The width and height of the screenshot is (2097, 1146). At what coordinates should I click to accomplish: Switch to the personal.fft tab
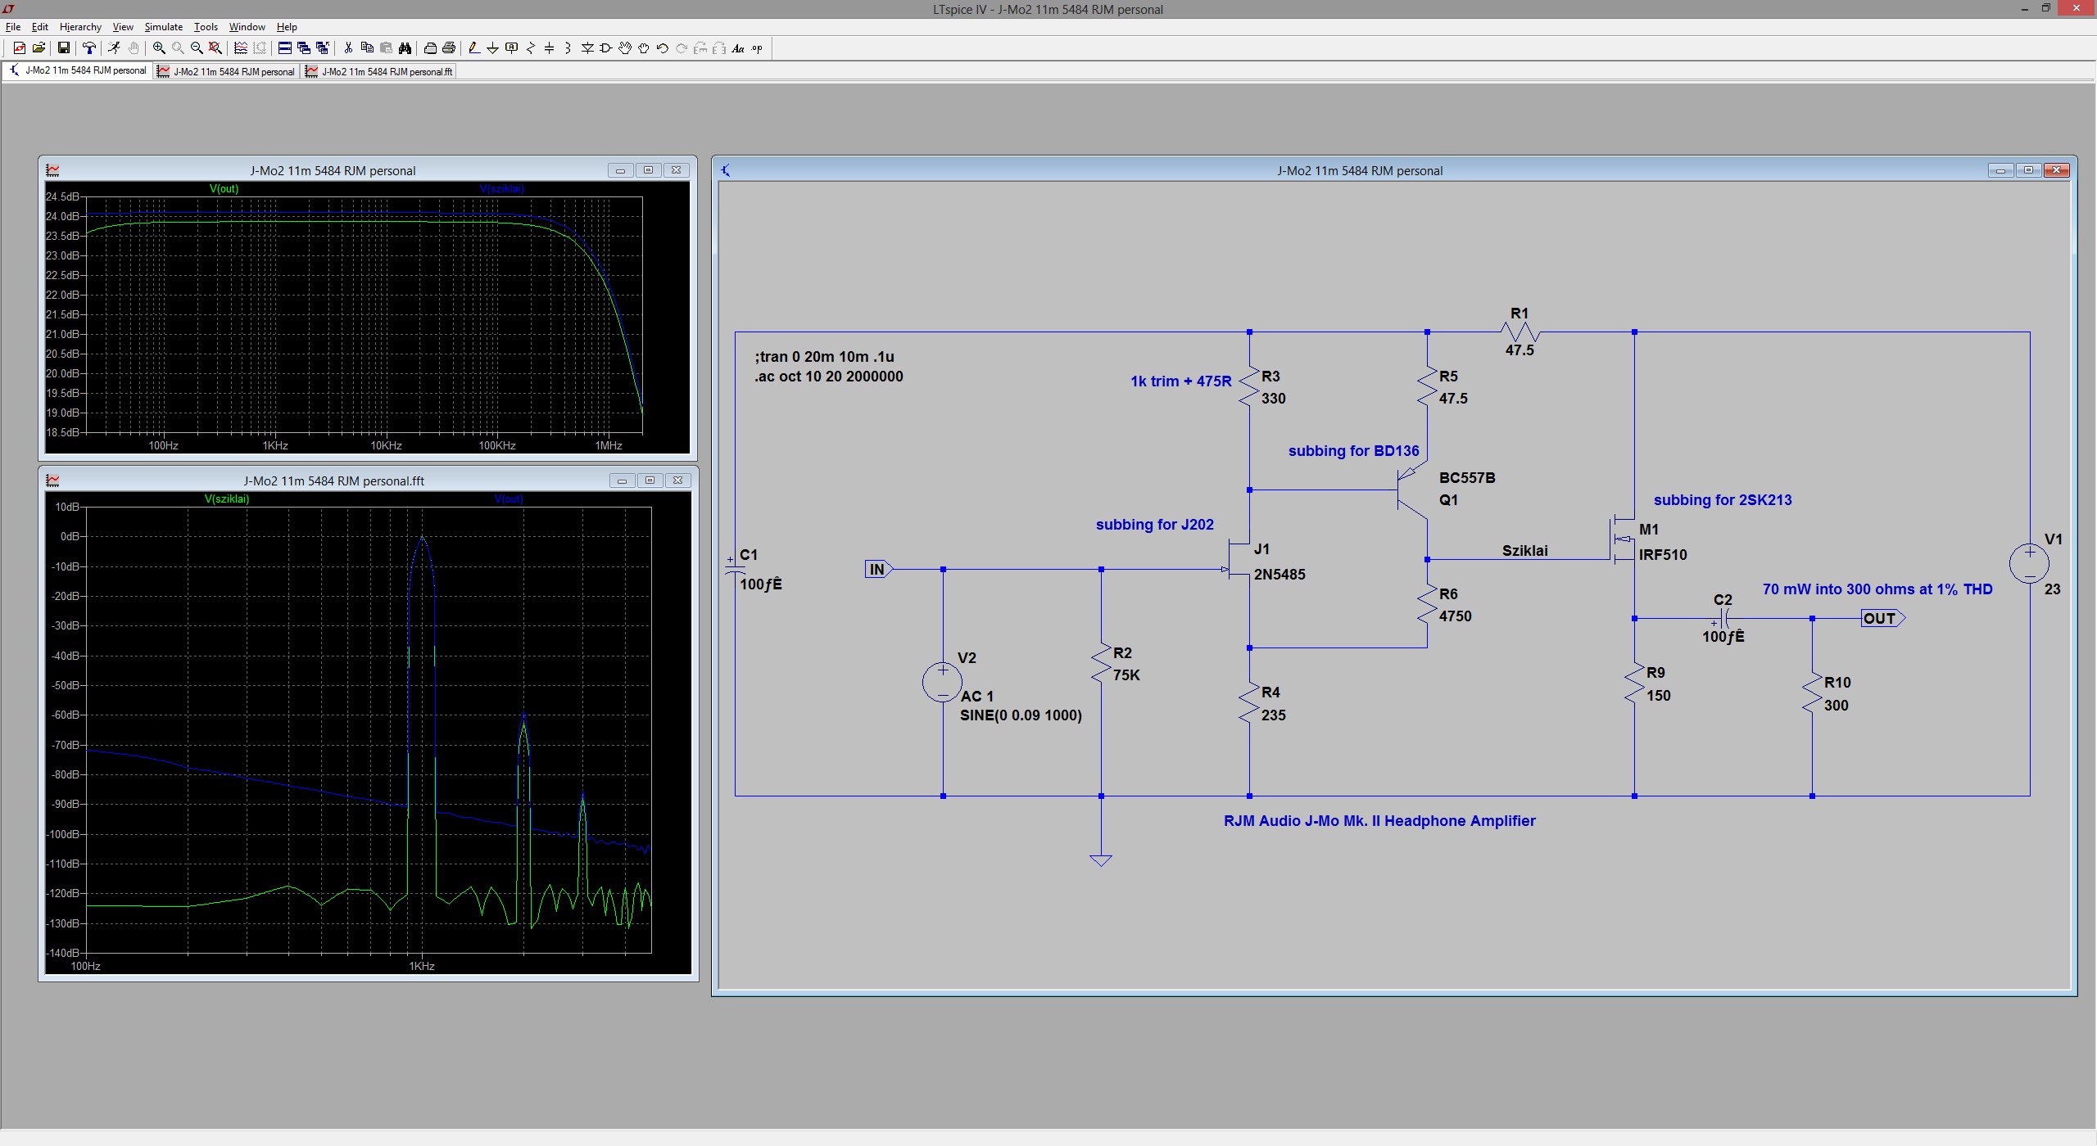pyautogui.click(x=378, y=71)
